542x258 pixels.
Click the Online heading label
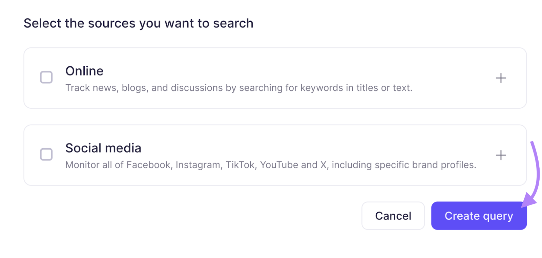point(84,71)
